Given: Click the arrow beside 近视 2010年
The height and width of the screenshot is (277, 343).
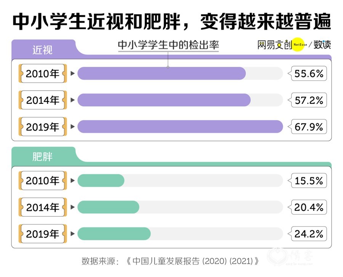Looking at the screenshot, I should (73, 73).
